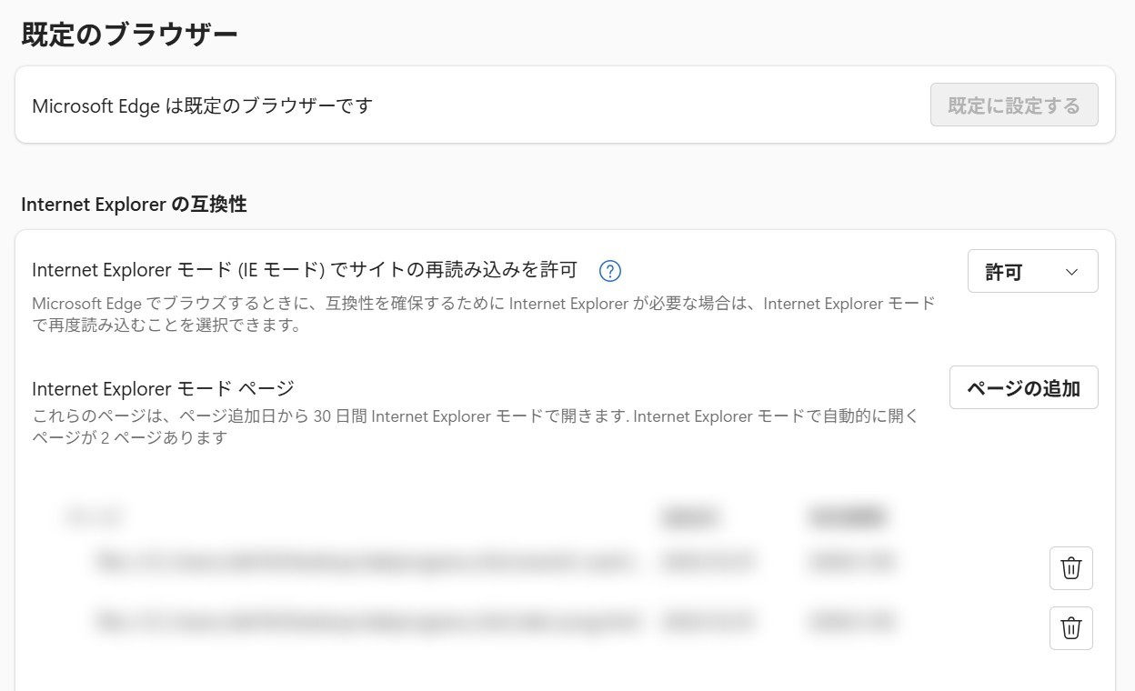1135x691 pixels.
Task: Click the first row's expiration date value
Action: pos(851,563)
